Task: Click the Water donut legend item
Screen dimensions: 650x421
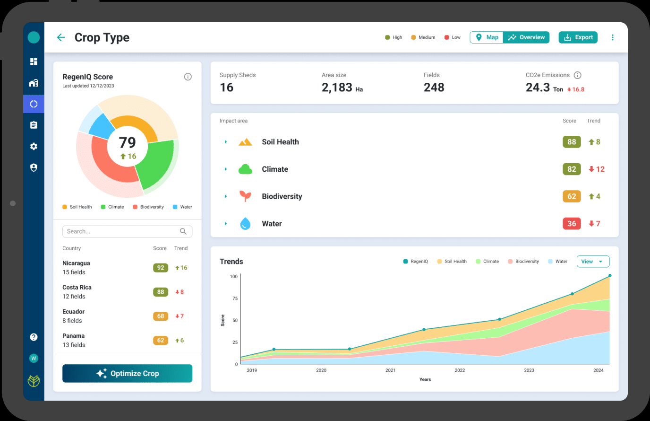Action: (x=182, y=207)
